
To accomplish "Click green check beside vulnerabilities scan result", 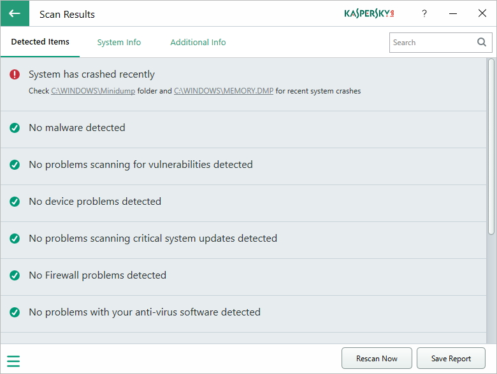I will pos(15,165).
